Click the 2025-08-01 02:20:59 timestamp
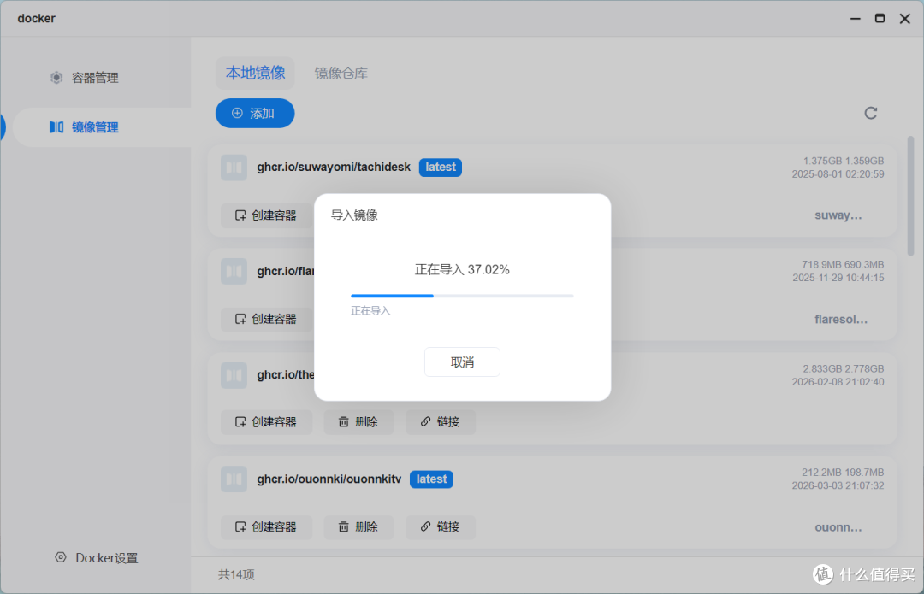Screen dimensions: 924x594 click(x=838, y=174)
